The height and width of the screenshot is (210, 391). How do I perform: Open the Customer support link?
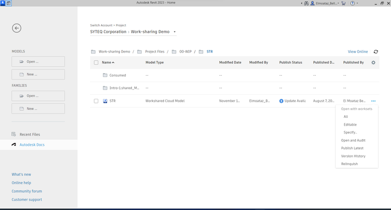[x=27, y=200]
